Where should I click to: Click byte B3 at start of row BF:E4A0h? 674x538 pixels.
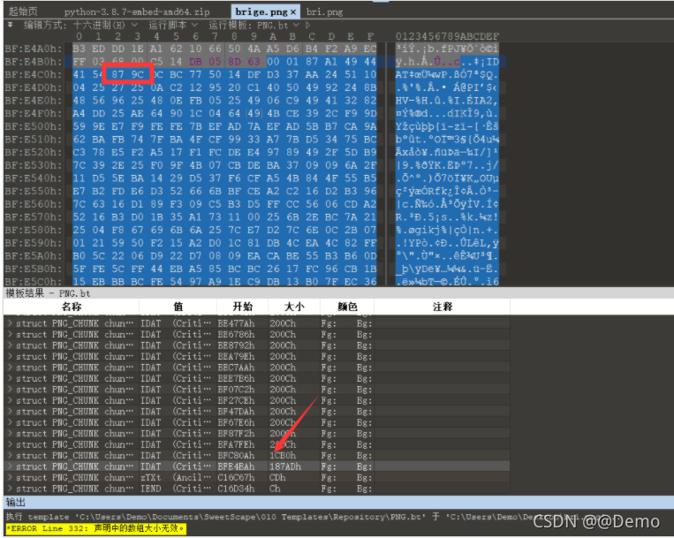click(x=80, y=49)
